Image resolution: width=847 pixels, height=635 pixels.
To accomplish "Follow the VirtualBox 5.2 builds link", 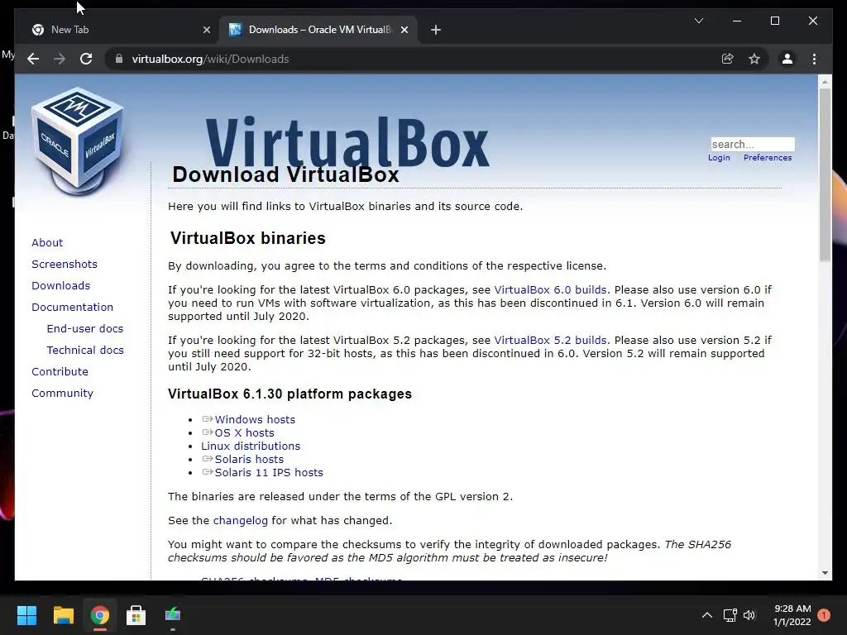I will click(550, 340).
